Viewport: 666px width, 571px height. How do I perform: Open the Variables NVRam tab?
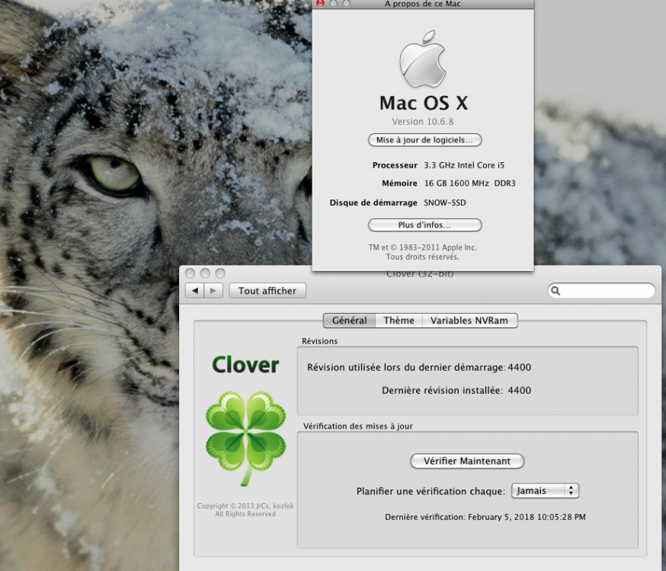coord(469,321)
